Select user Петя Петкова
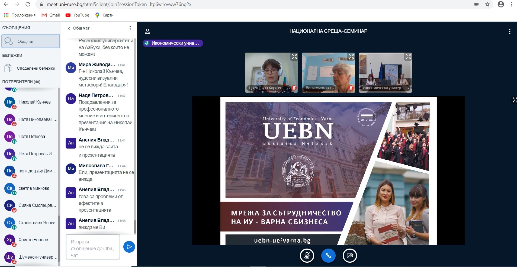Image resolution: width=517 pixels, height=267 pixels. 30,137
